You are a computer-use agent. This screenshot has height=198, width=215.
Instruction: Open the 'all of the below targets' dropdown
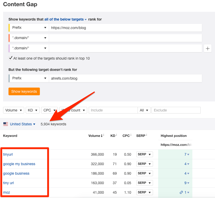(x=65, y=19)
